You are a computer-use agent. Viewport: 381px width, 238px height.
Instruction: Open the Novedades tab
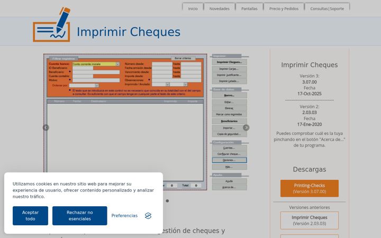coord(220,8)
